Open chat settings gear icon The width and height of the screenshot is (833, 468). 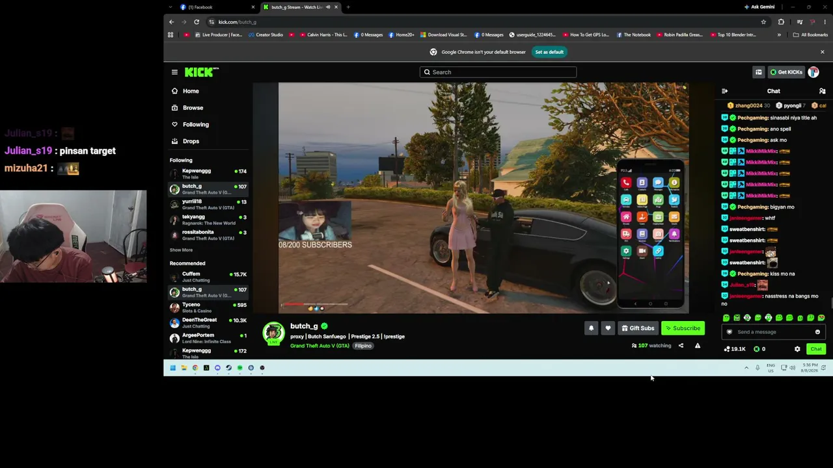click(797, 349)
